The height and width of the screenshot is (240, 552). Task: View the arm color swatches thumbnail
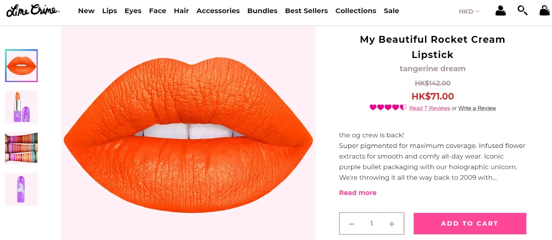pyautogui.click(x=21, y=148)
